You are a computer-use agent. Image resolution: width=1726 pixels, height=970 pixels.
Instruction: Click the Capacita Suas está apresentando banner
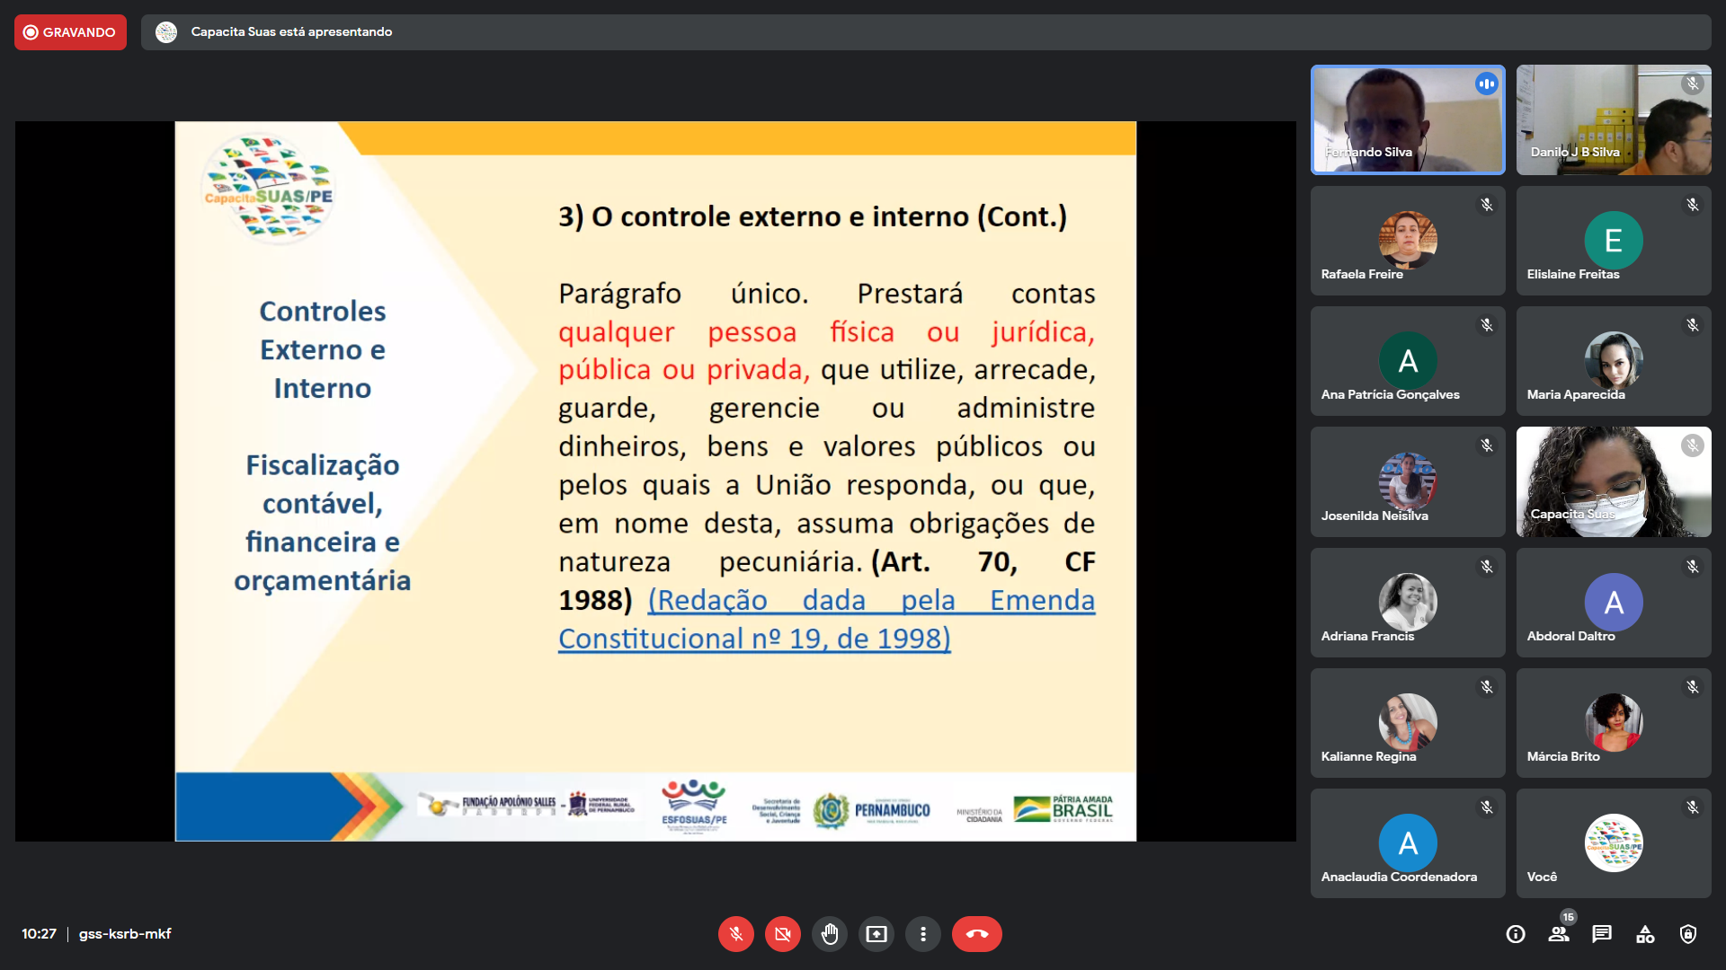click(x=291, y=32)
